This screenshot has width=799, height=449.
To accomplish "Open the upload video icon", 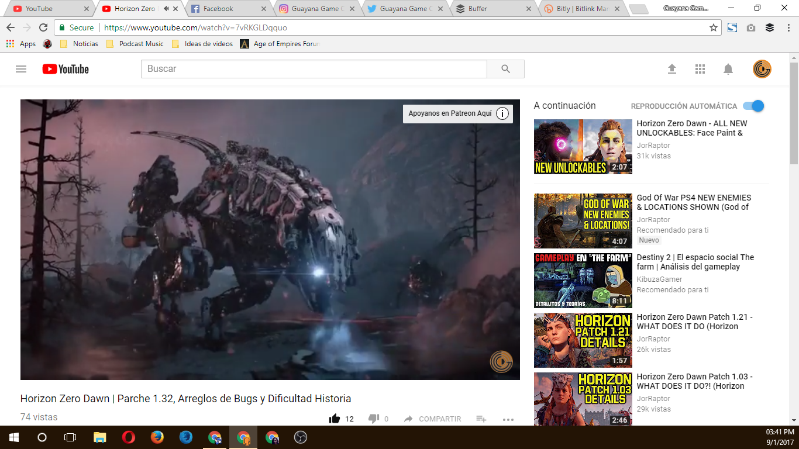I will 672,69.
